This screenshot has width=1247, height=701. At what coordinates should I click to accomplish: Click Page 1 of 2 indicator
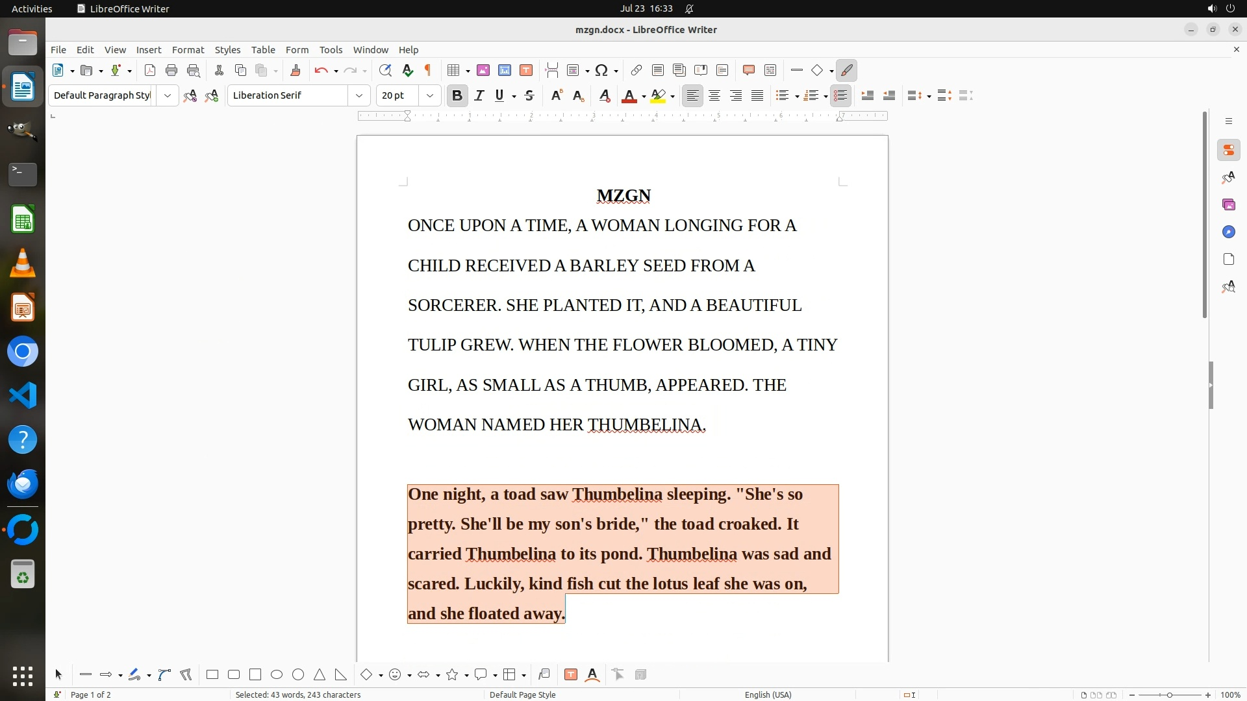click(90, 695)
